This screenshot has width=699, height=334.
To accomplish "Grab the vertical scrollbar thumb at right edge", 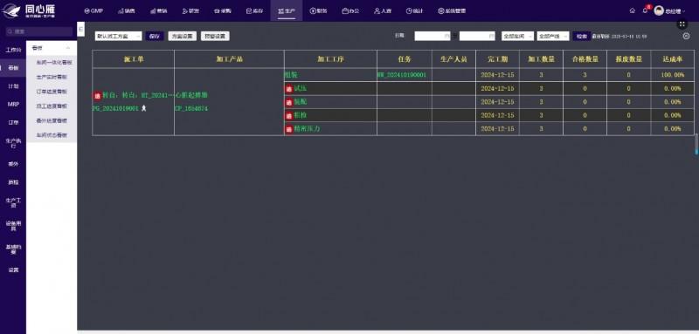I will [696, 144].
